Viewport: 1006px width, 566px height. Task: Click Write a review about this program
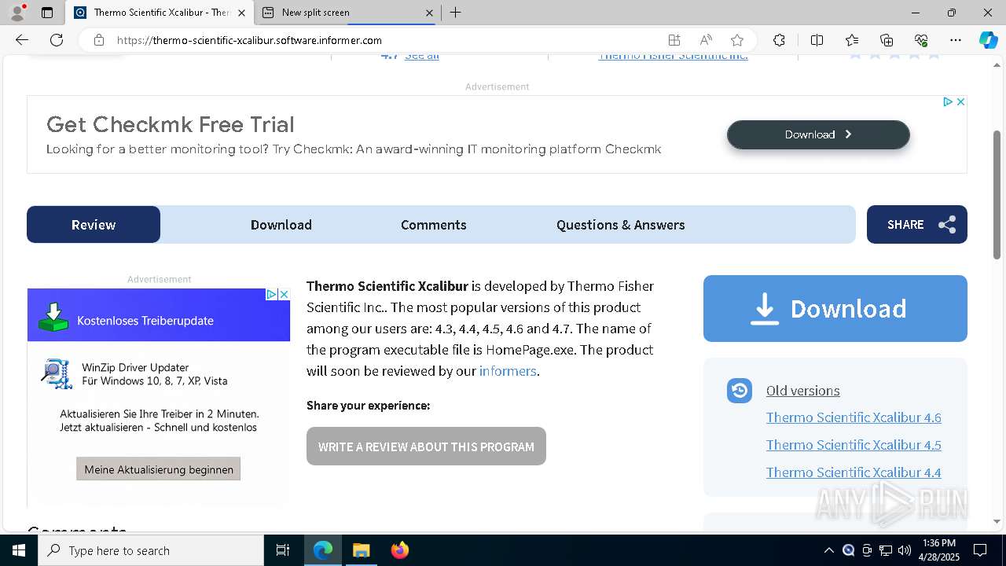pos(426,447)
